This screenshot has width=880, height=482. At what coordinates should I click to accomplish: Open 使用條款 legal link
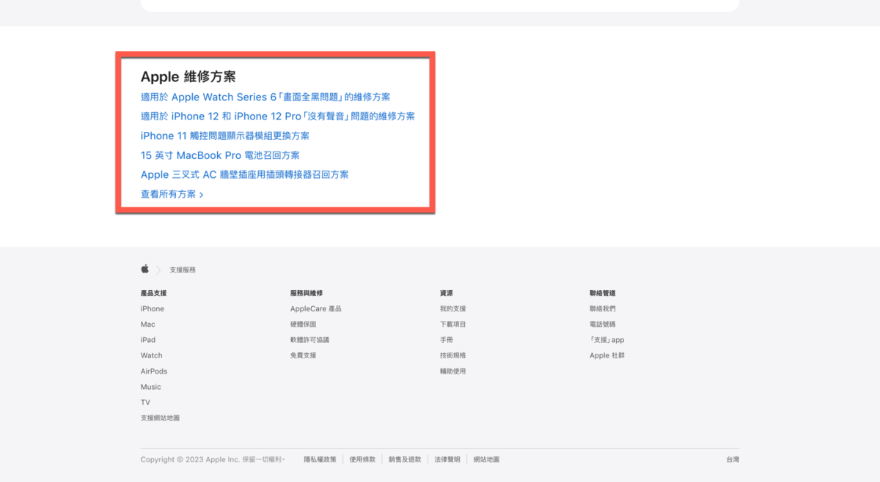click(x=362, y=459)
